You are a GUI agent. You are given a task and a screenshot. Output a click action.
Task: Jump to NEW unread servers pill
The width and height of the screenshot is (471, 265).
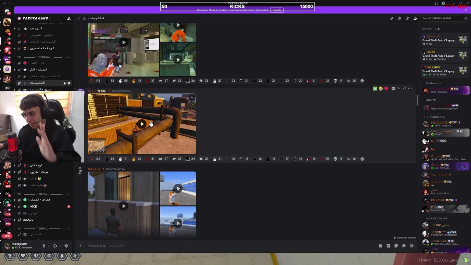point(6,236)
